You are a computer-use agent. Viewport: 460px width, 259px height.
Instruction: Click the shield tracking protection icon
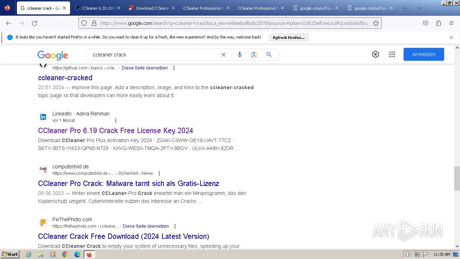[84, 23]
